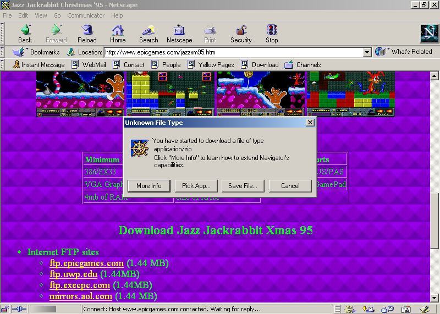Viewport: 440px width, 314px height.
Task: Reload the current page
Action: [87, 34]
